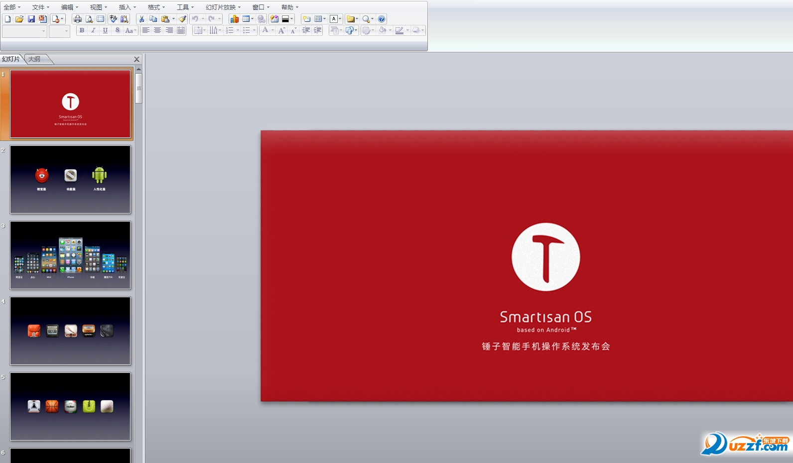
Task: Redo the last undone action
Action: (212, 19)
